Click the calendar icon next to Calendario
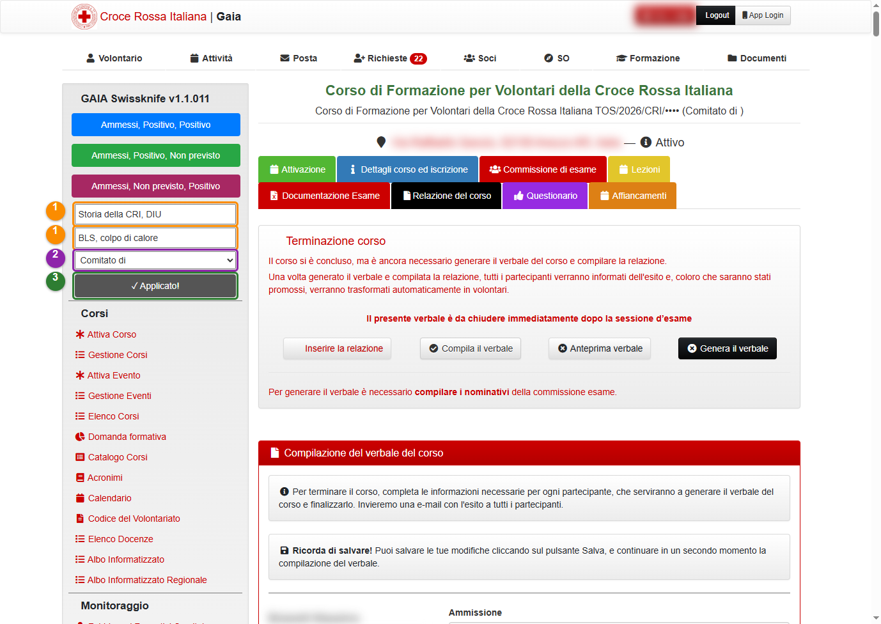This screenshot has height=624, width=881. point(80,498)
